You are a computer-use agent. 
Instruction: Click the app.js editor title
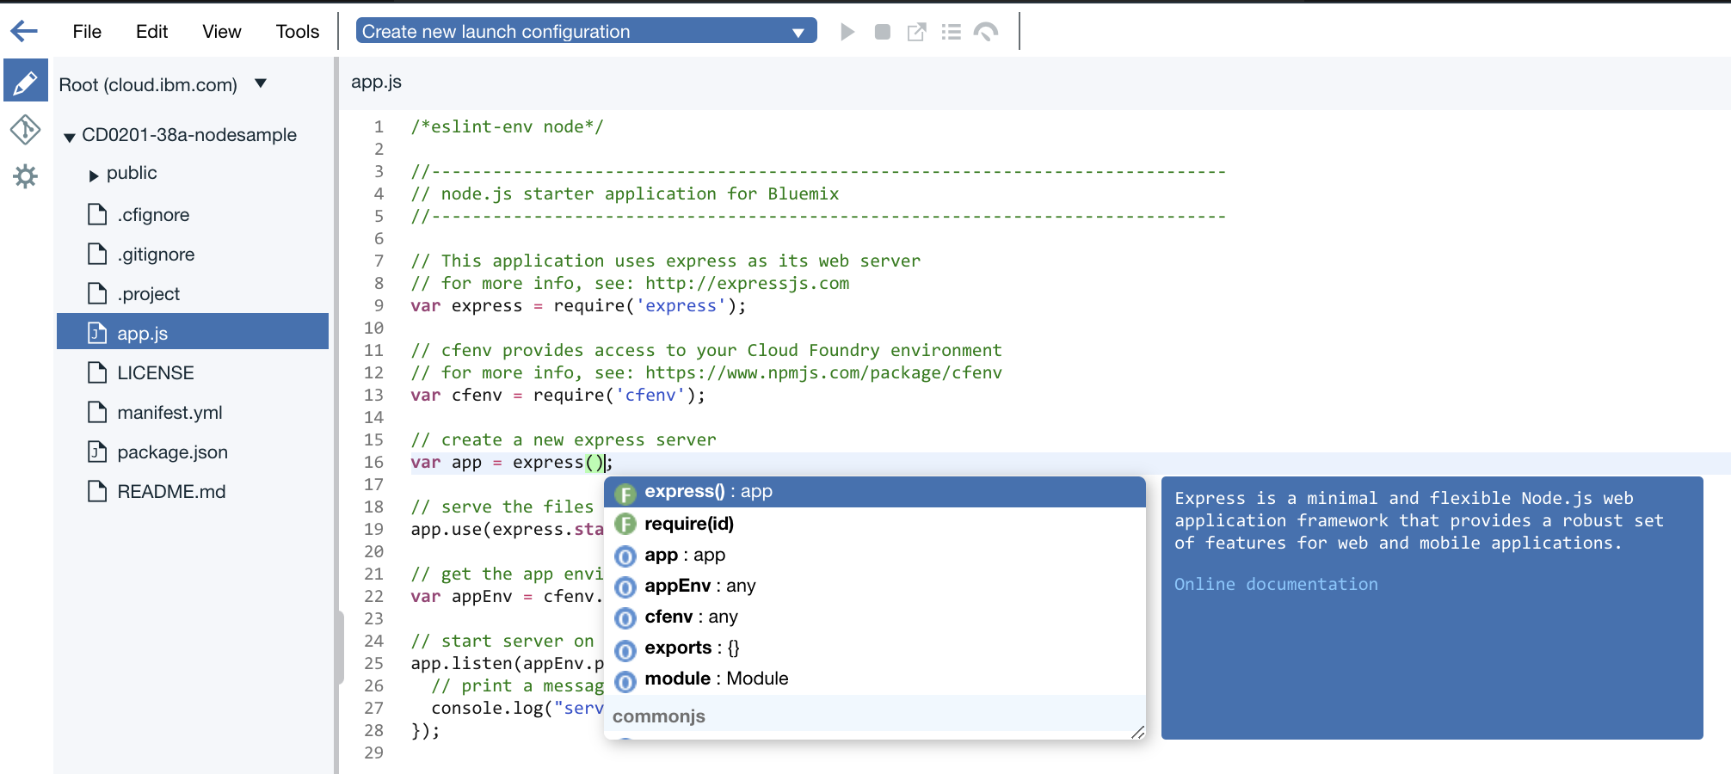[376, 82]
